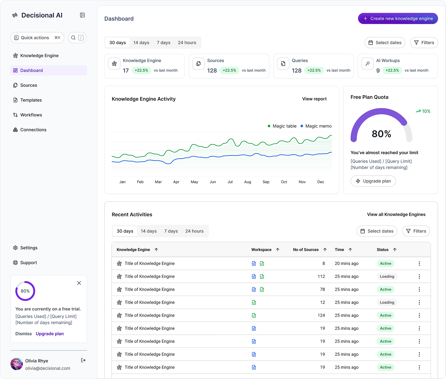Click Olivia Rhye avatar
This screenshot has width=446, height=379.
tap(17, 364)
